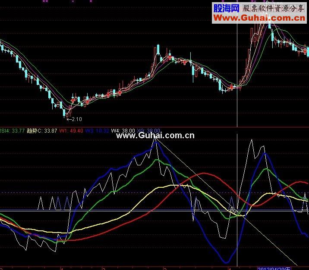Select the blue W3 indicator value label
Screen dimensions: 309x270
pos(97,131)
